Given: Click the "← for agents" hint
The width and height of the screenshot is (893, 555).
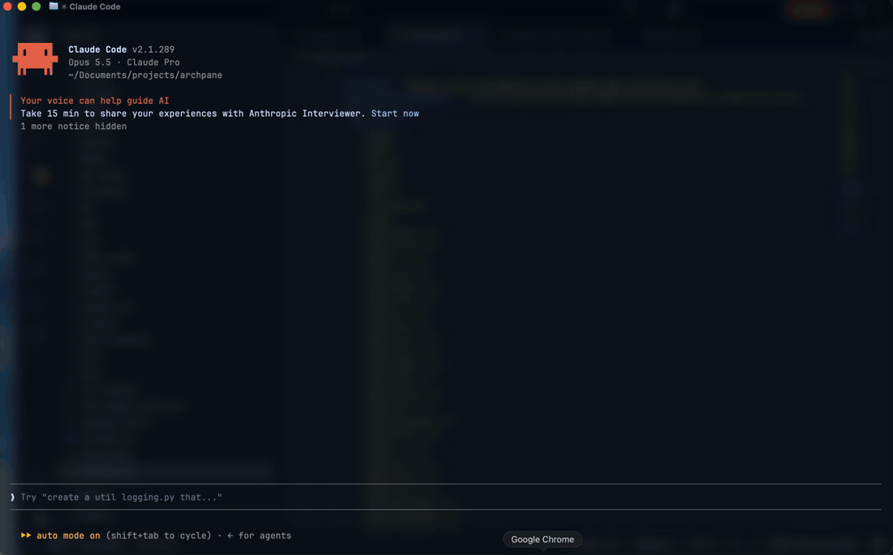Looking at the screenshot, I should click(259, 536).
